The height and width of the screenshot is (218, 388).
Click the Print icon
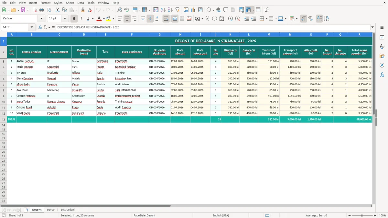(42, 10)
